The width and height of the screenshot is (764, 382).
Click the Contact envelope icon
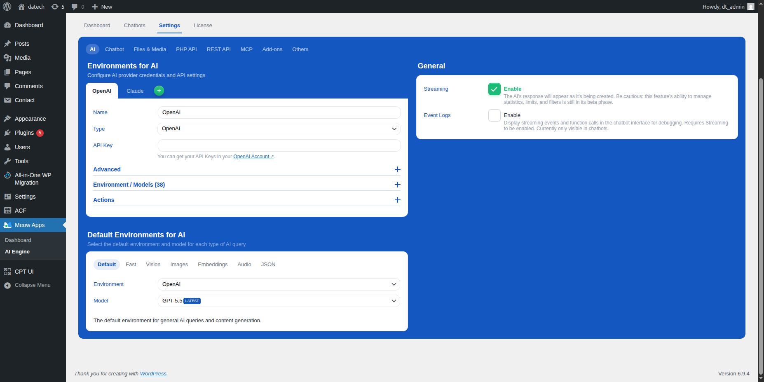[7, 100]
